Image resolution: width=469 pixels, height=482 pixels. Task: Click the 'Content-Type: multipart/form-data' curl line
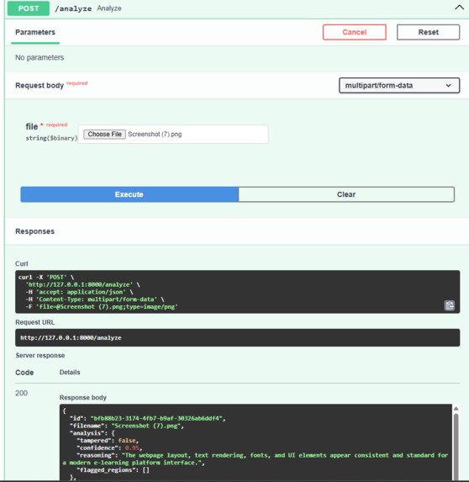pos(95,299)
